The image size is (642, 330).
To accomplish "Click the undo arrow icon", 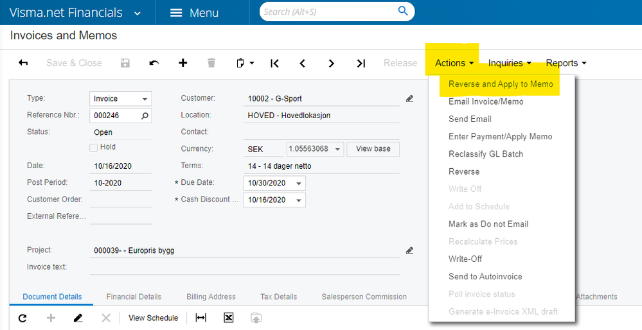I will coord(154,63).
